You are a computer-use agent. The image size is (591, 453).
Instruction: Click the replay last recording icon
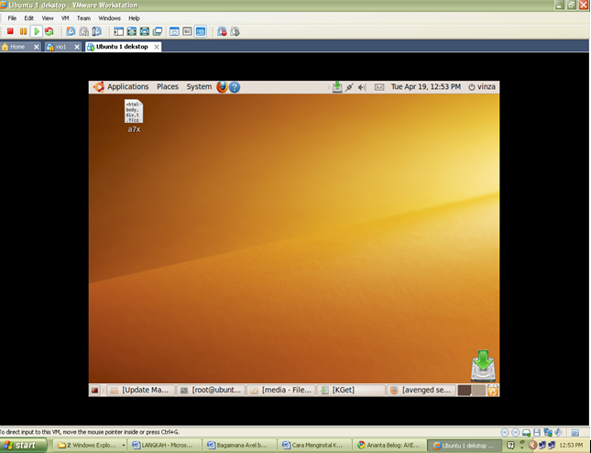(235, 31)
